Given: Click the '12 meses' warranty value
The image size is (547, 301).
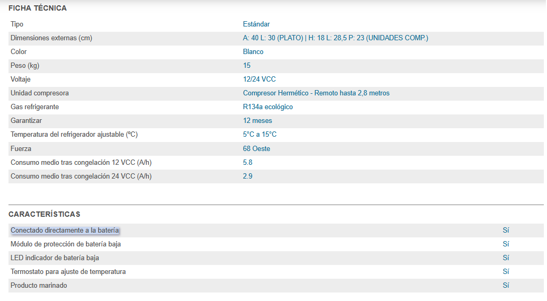Looking at the screenshot, I should coord(258,121).
